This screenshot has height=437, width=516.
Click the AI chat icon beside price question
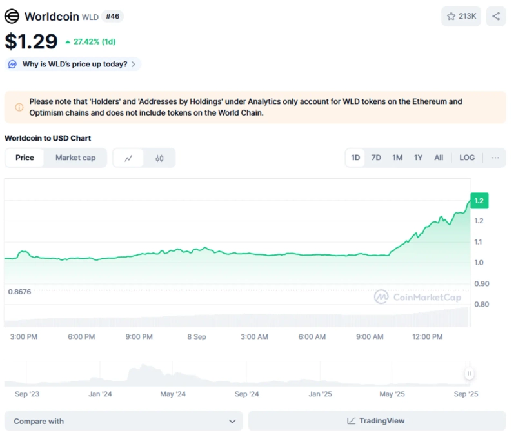[13, 65]
